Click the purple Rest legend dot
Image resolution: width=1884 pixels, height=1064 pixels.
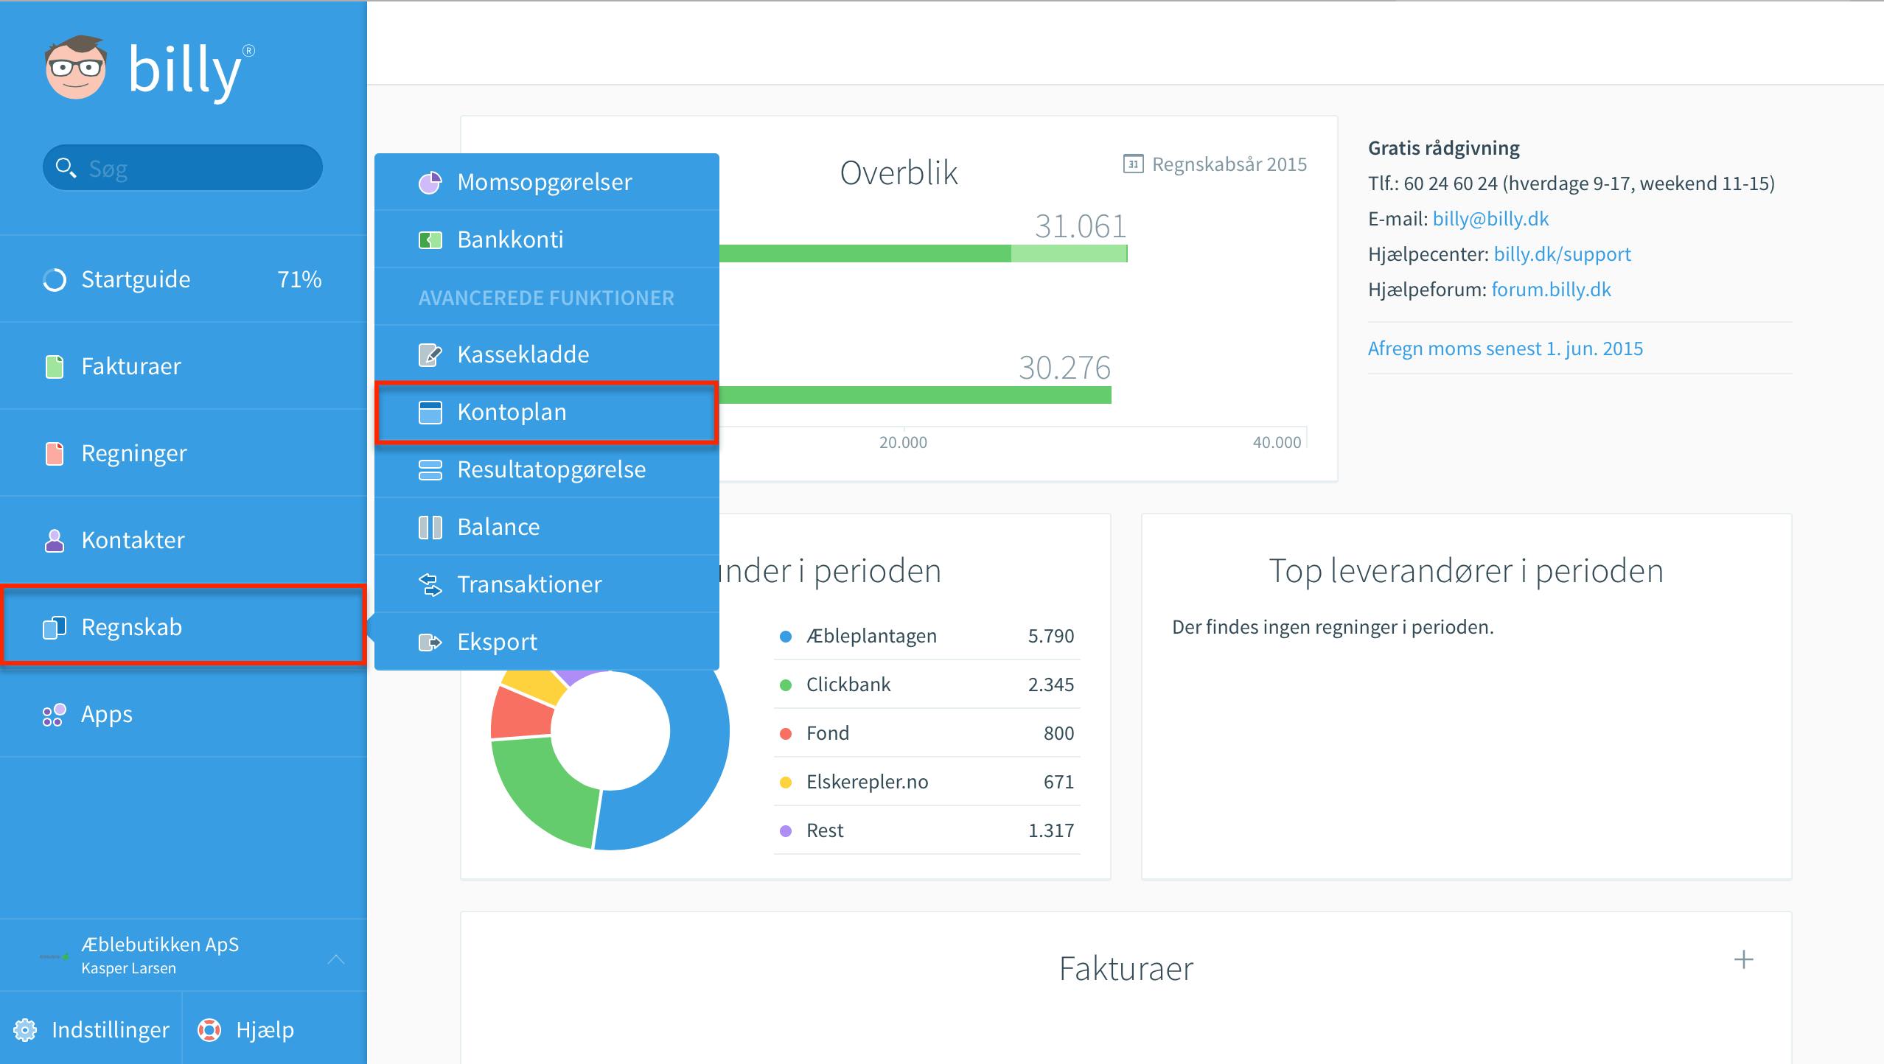786,830
